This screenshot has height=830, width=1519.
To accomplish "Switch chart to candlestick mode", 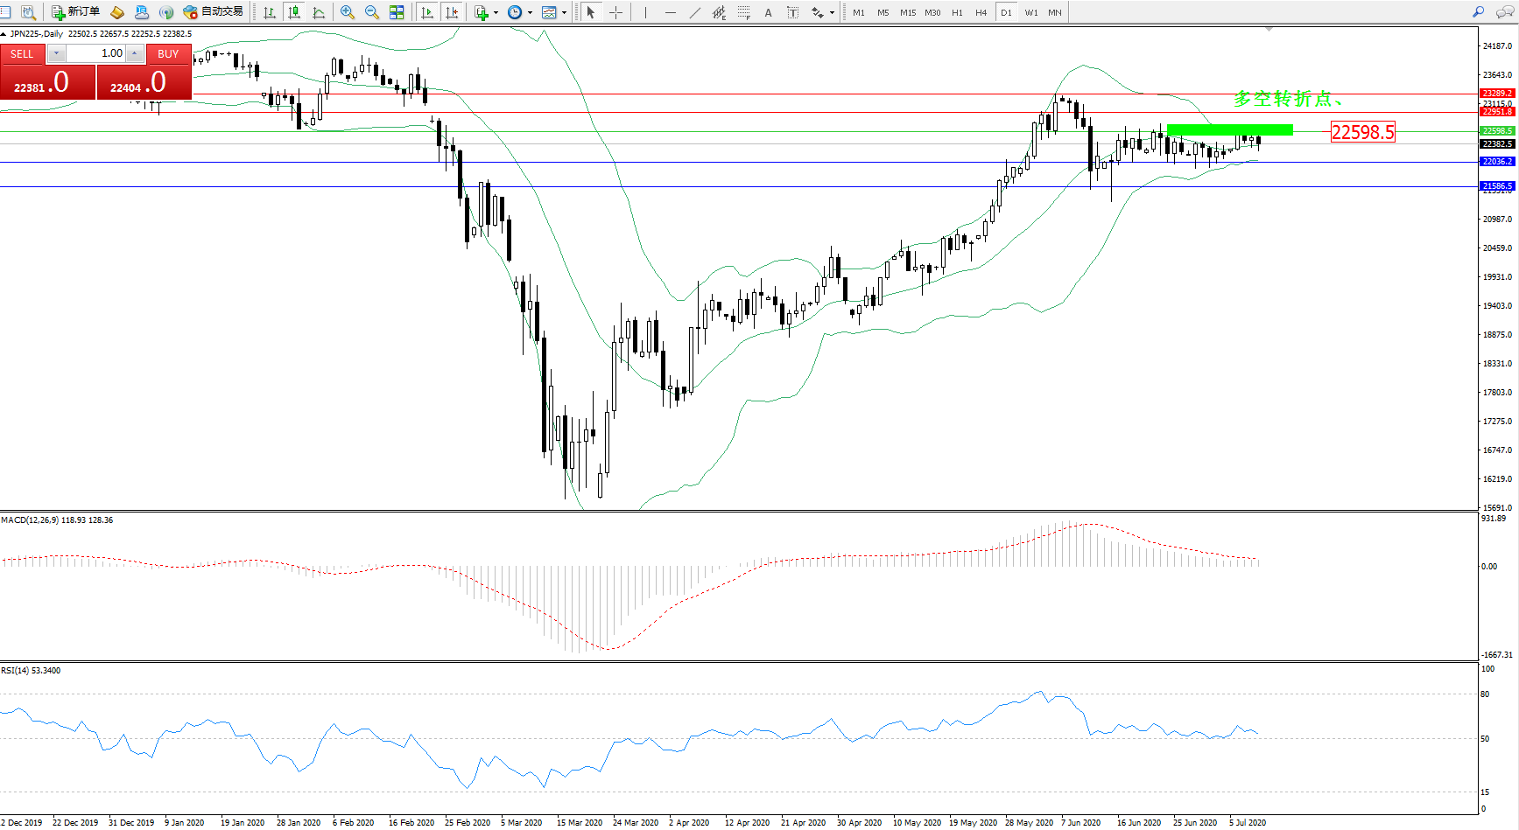I will [294, 12].
